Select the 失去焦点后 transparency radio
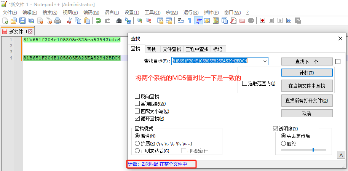348x171 pixels. point(283,136)
